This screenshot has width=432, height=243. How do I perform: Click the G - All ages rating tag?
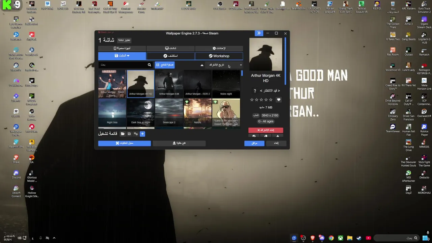click(x=266, y=122)
